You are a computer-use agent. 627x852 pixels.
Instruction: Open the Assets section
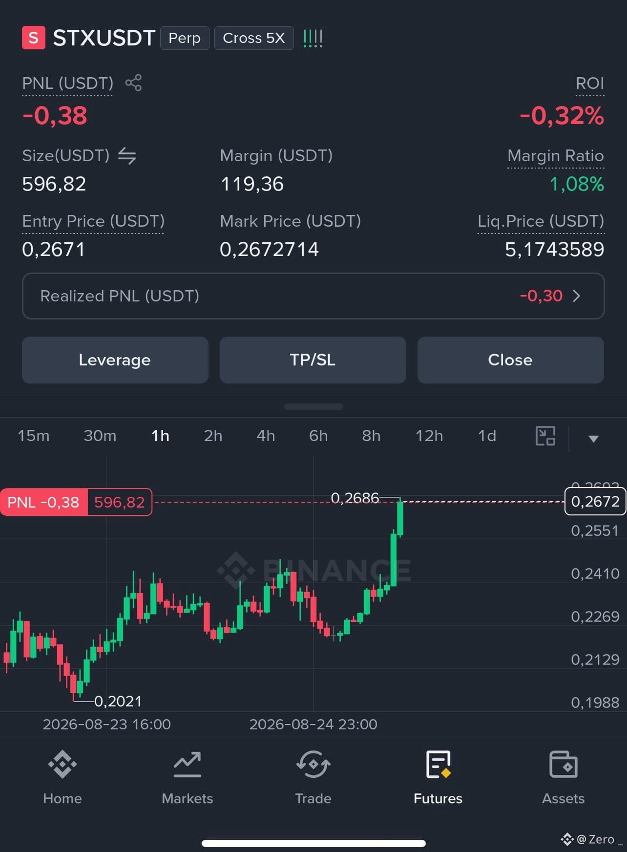[564, 778]
